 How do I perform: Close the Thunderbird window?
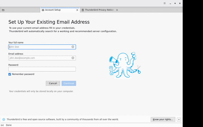tap(180, 3)
